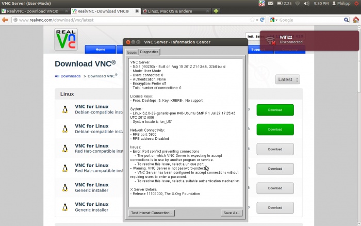Click the browser home icon
The image size is (361, 226).
356,20
